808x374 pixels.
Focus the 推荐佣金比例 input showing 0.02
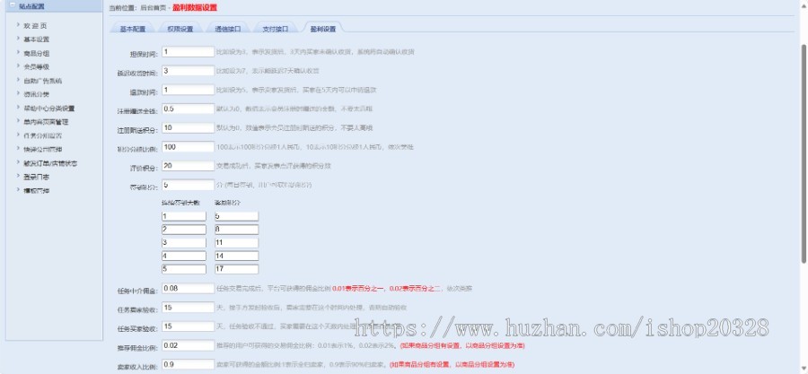click(x=189, y=345)
